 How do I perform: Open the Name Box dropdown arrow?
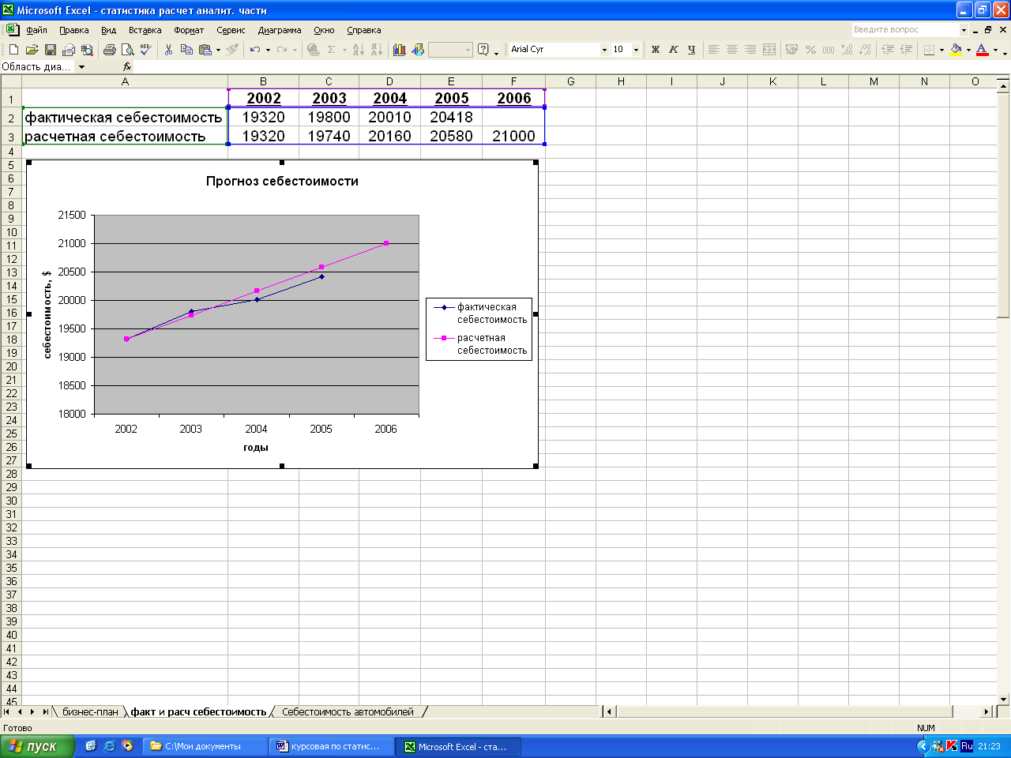point(81,67)
